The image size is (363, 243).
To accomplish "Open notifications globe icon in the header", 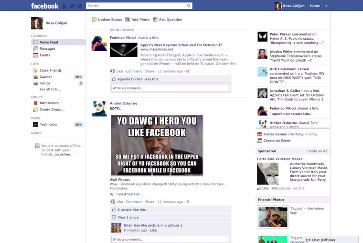I will (80, 6).
